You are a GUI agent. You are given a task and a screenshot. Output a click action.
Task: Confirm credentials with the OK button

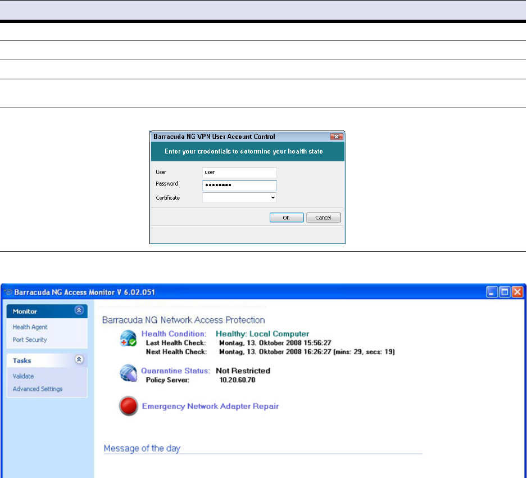(x=287, y=218)
